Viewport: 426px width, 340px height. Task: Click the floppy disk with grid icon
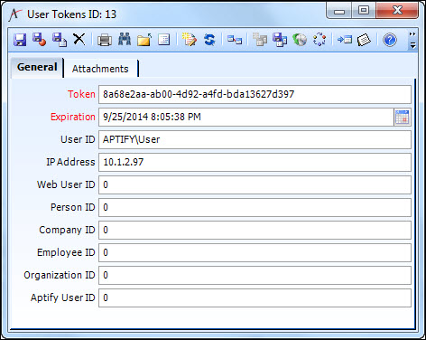[x=280, y=40]
